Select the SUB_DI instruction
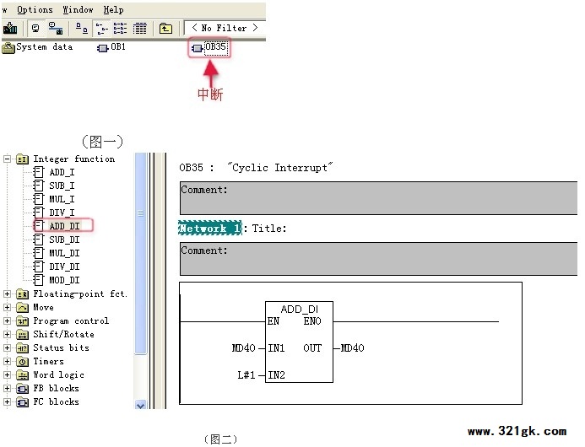The image size is (585, 447). tap(57, 240)
